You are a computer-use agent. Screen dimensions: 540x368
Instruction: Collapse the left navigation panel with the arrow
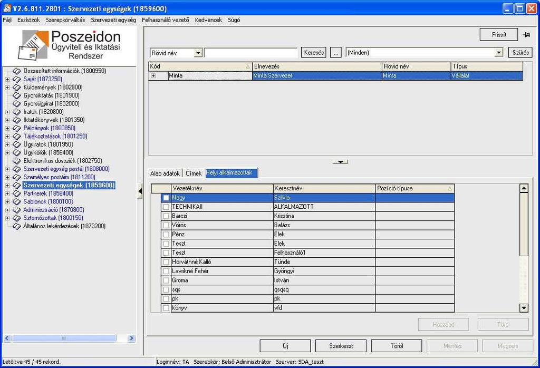(x=140, y=191)
